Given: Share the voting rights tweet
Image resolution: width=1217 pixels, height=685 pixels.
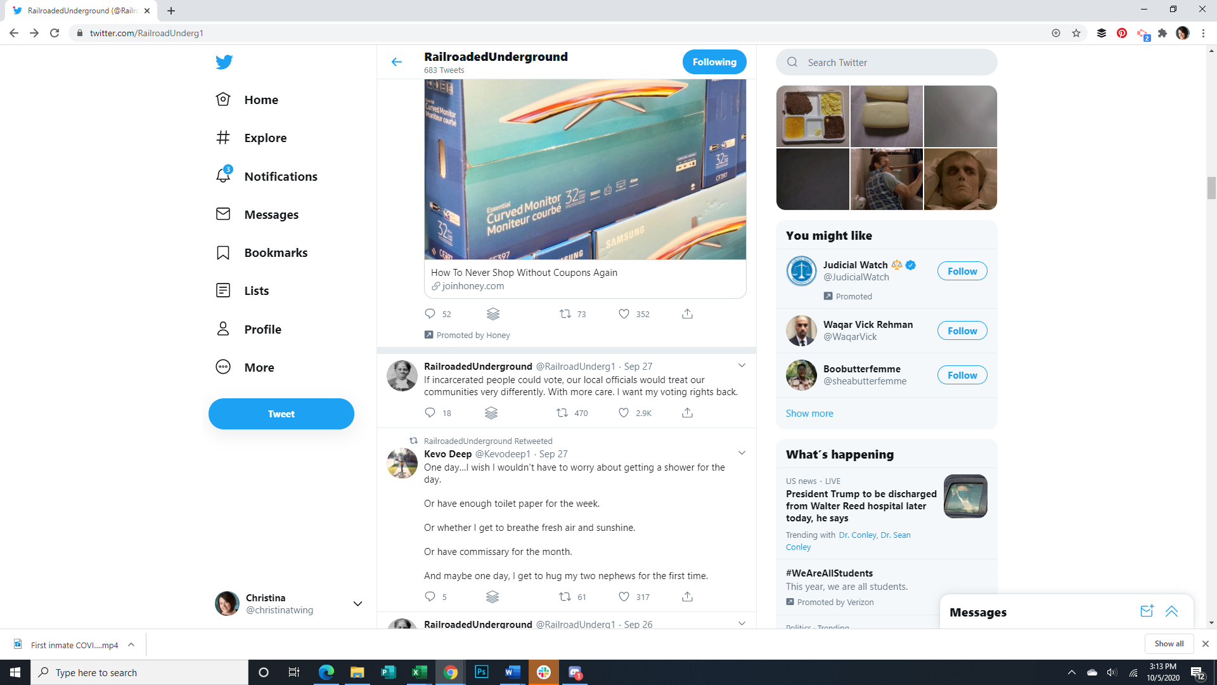Looking at the screenshot, I should tap(687, 413).
